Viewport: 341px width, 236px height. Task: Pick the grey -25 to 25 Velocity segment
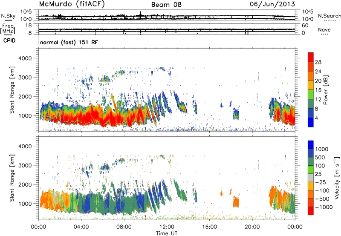pyautogui.click(x=311, y=178)
